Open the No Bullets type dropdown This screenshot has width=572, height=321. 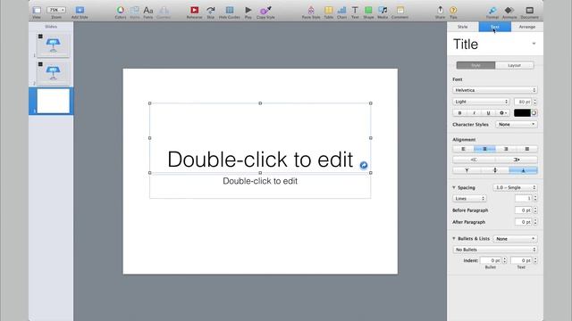(494, 250)
